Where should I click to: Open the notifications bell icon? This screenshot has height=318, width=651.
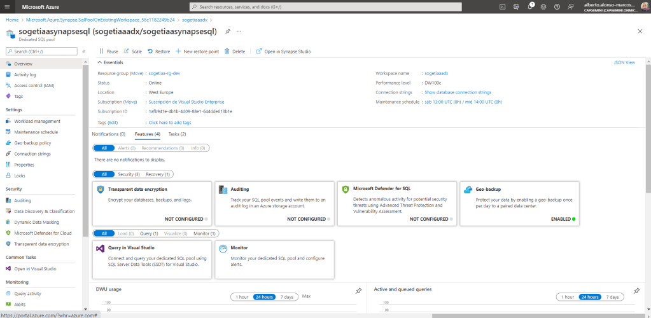(x=530, y=6)
